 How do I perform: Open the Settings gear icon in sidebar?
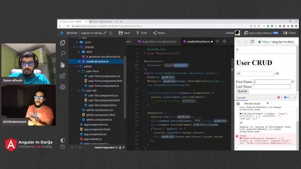pos(63,87)
